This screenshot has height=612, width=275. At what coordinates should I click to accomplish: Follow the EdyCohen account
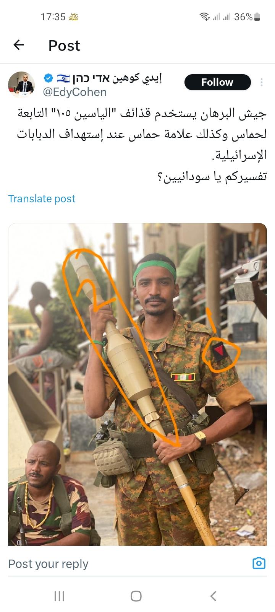(217, 82)
